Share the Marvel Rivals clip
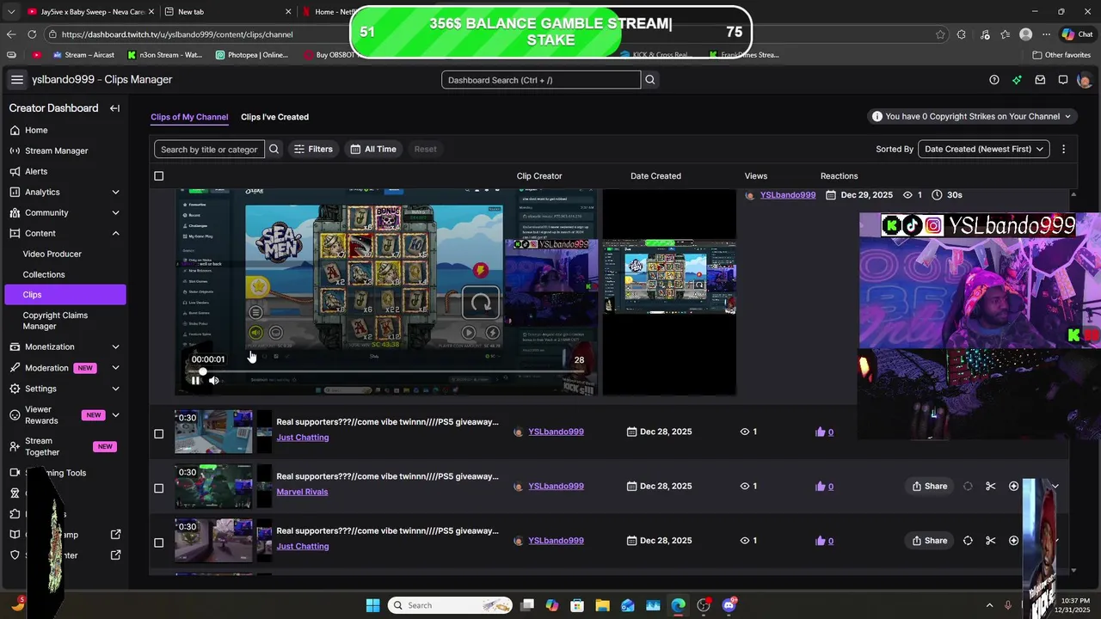This screenshot has width=1101, height=619. click(930, 487)
